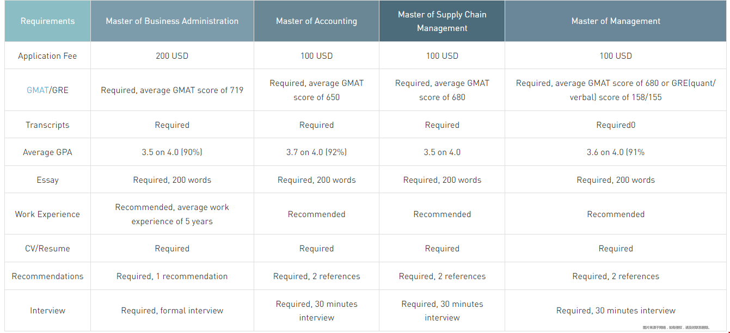The image size is (730, 333).
Task: Click the Average GPA row label
Action: click(47, 152)
